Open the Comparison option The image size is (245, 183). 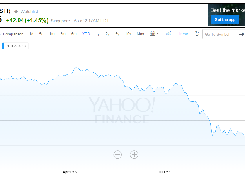click(x=13, y=34)
